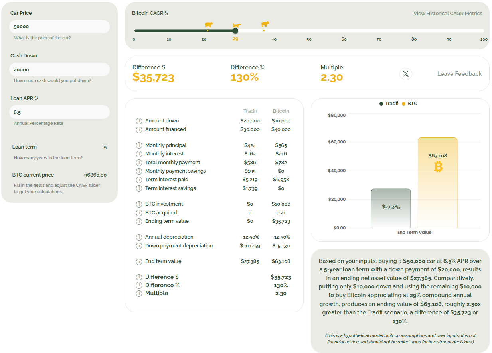Open info icon for Monthly interest

[x=139, y=154]
